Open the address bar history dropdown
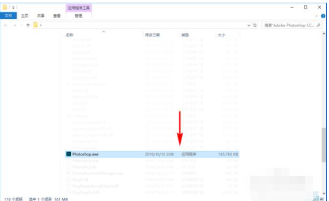Viewport: 329px width, 201px height. pos(249,25)
